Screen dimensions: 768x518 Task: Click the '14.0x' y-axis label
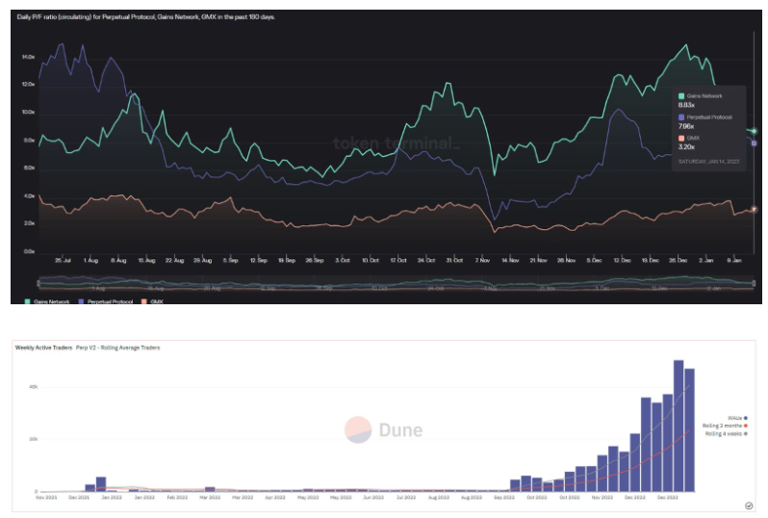click(x=29, y=57)
